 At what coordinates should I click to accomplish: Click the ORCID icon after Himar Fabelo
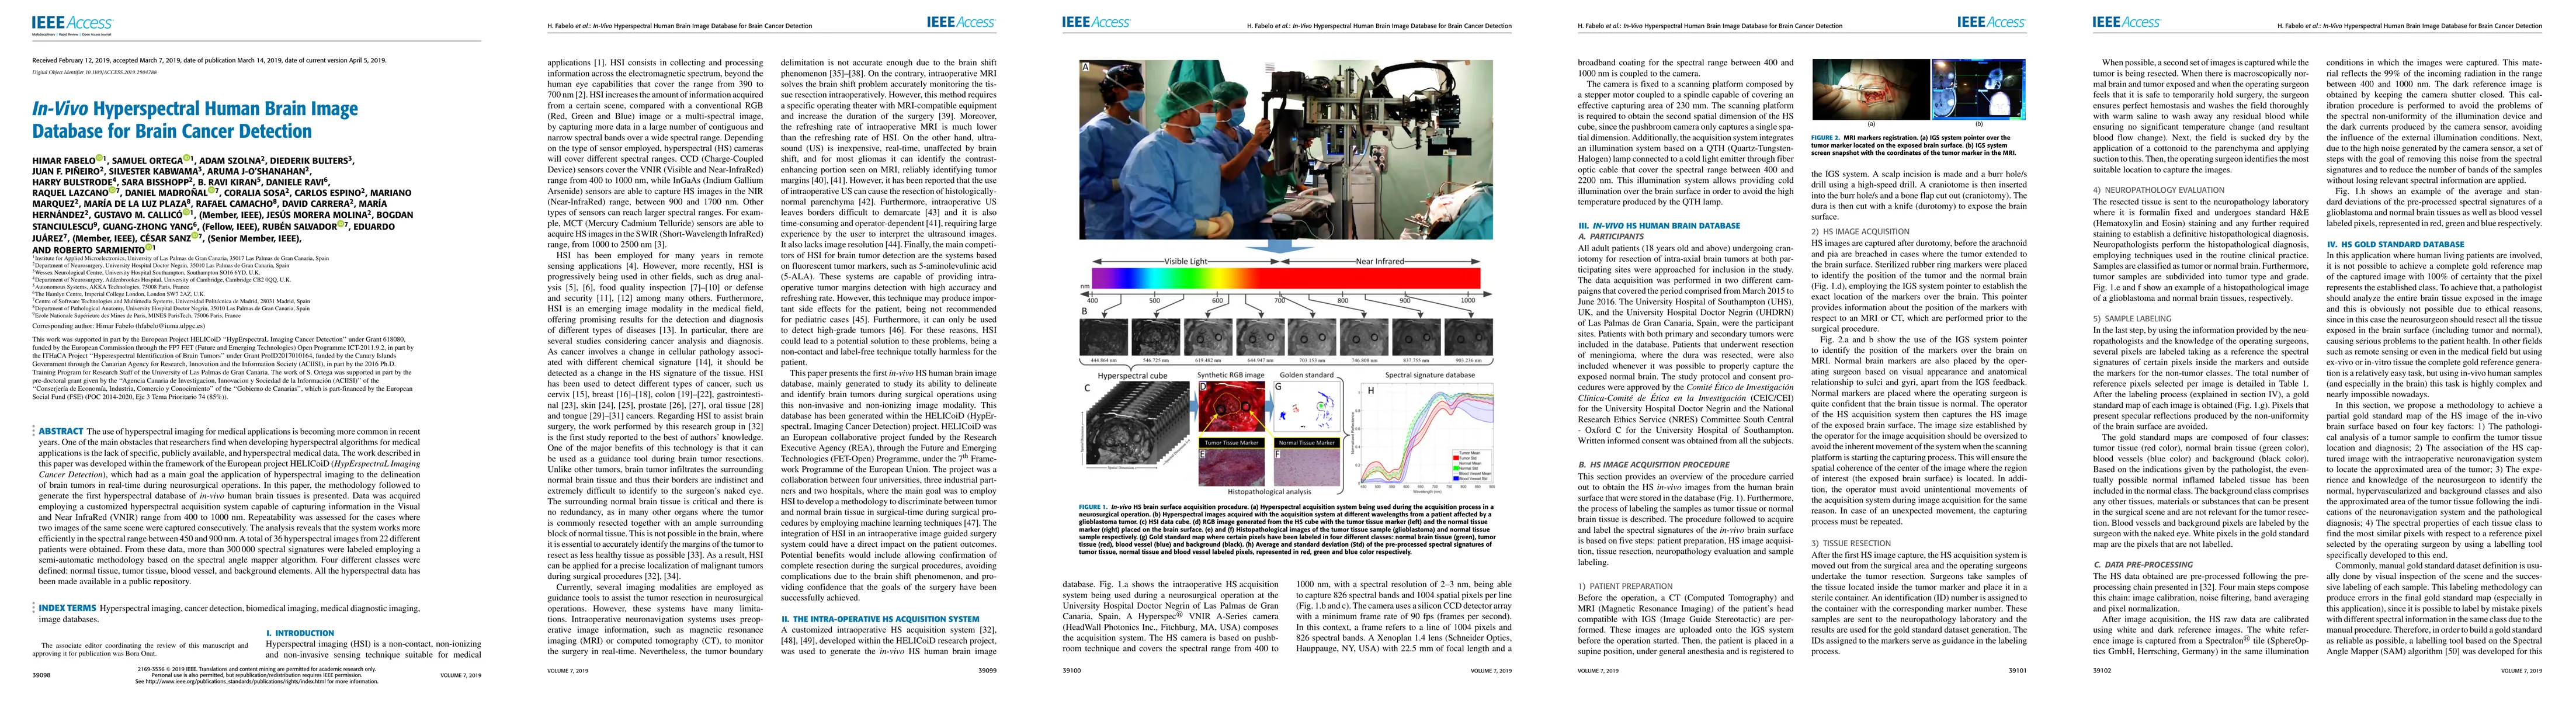[x=99, y=158]
